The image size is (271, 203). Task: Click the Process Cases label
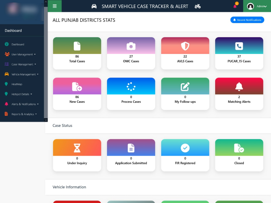coord(131,102)
